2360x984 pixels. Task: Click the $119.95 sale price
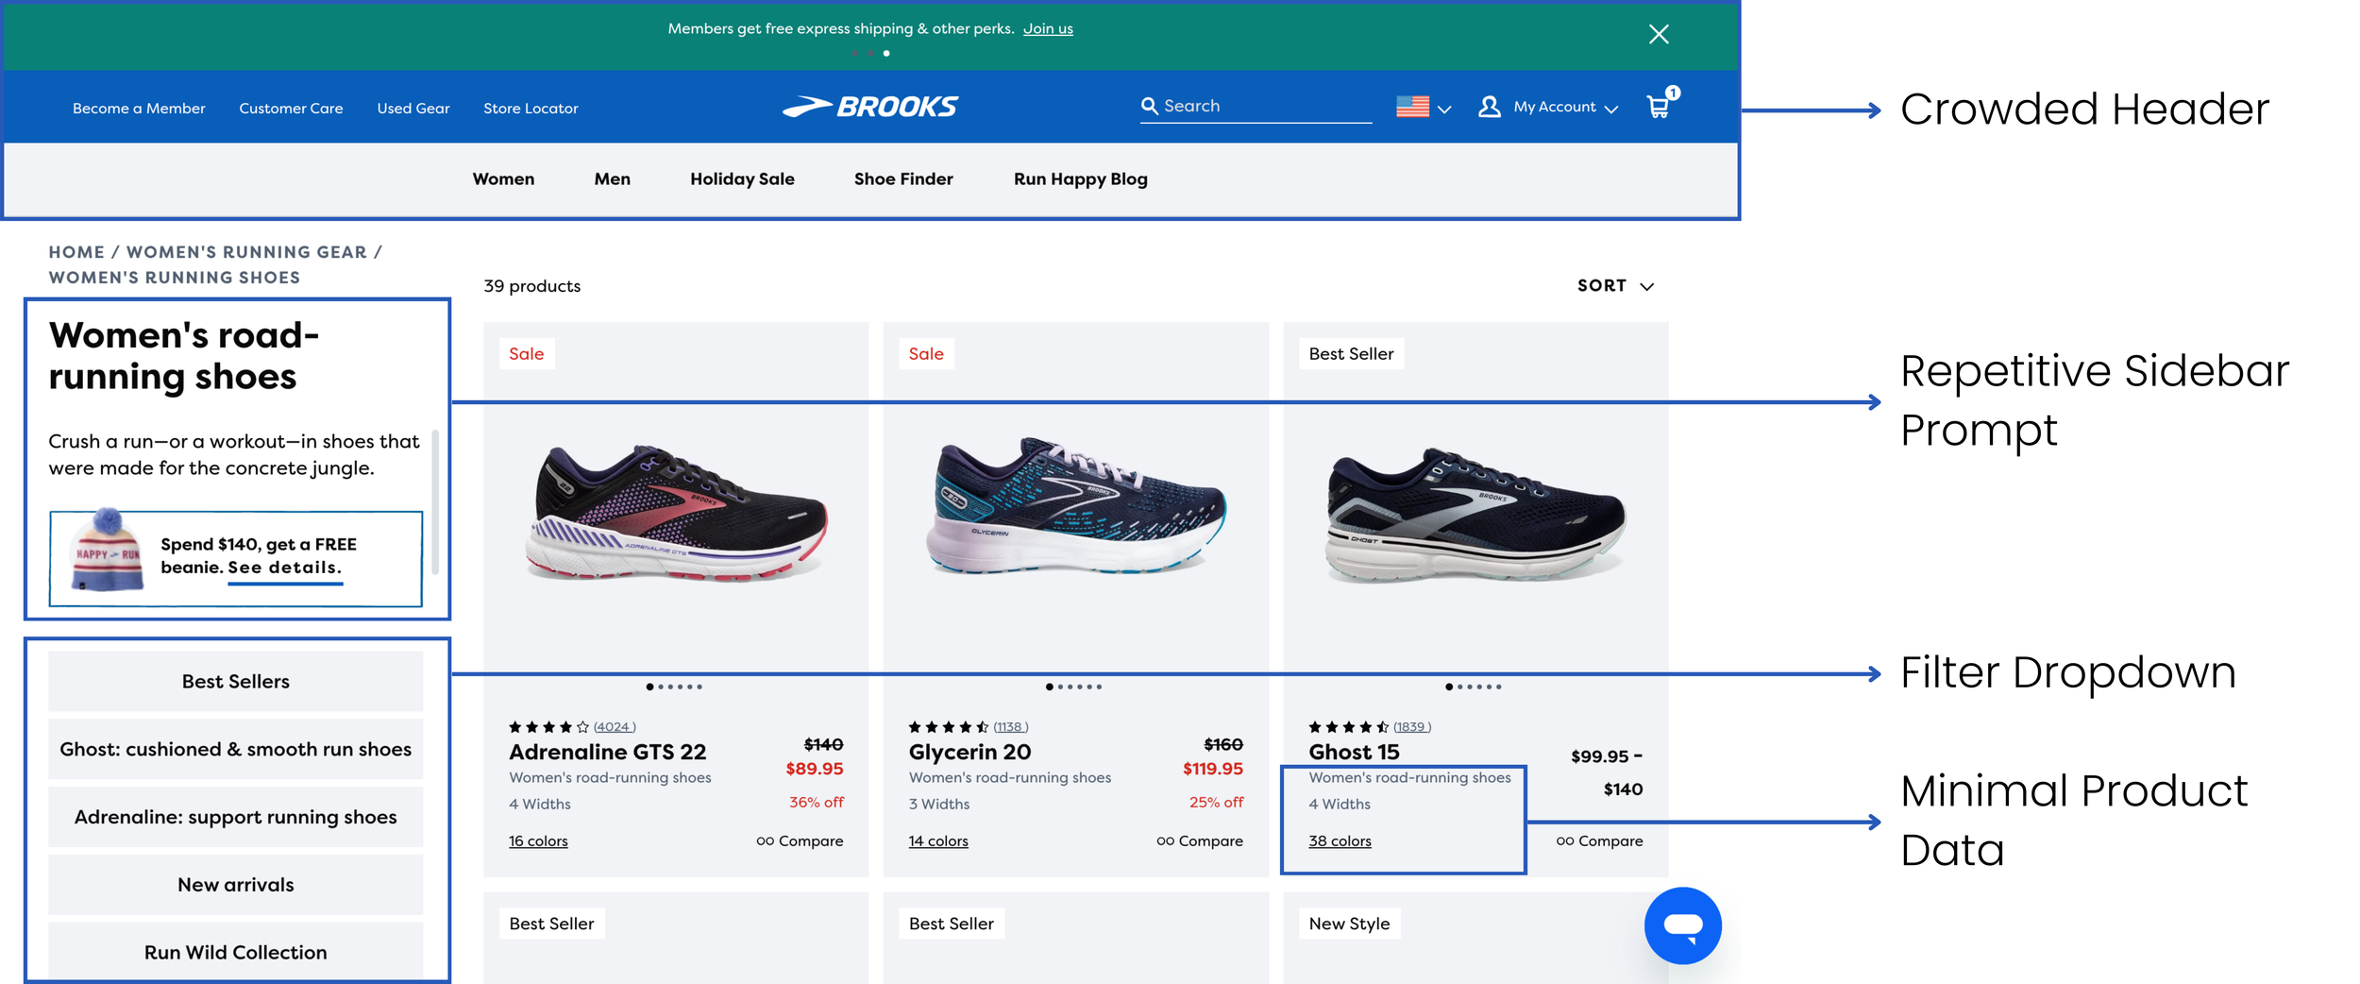click(x=1212, y=769)
